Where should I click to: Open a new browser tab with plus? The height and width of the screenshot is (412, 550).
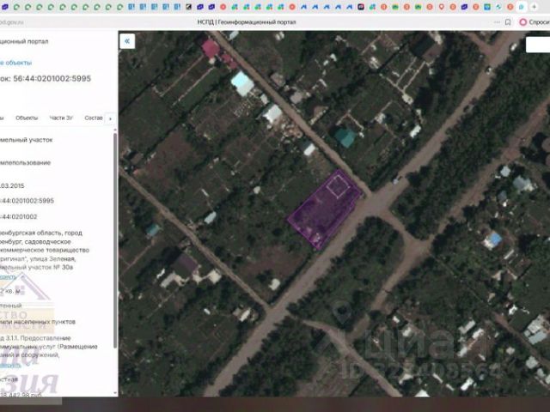tap(535, 7)
